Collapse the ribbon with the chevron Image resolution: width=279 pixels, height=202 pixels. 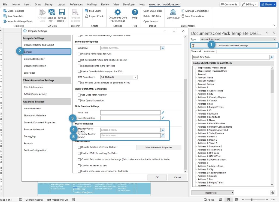[x=274, y=25]
